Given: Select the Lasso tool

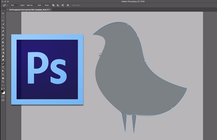Looking at the screenshot, I should tap(3, 21).
